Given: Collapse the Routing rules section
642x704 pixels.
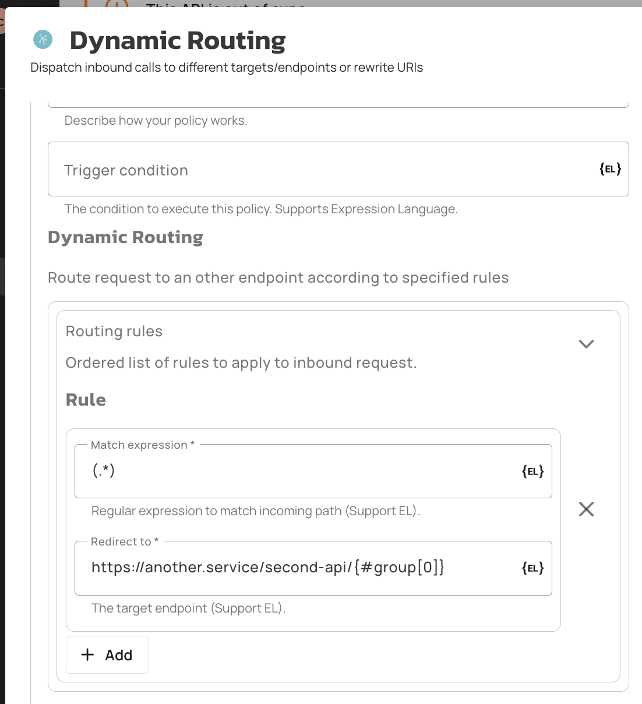Looking at the screenshot, I should [x=586, y=344].
